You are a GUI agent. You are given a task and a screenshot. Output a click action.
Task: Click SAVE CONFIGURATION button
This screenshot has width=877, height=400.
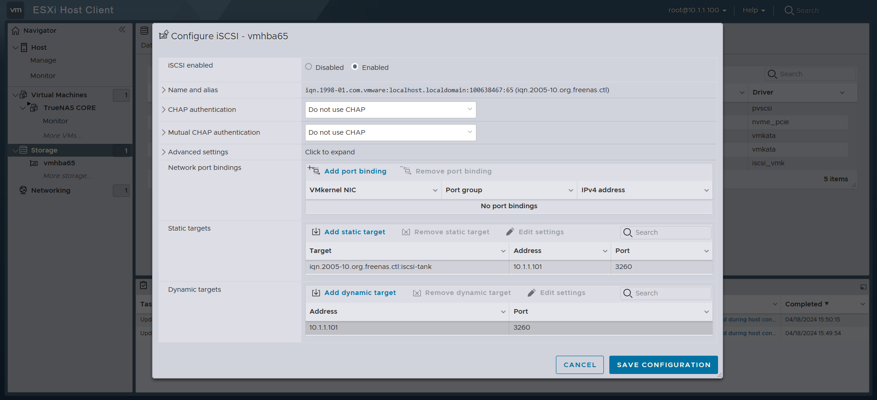coord(664,365)
